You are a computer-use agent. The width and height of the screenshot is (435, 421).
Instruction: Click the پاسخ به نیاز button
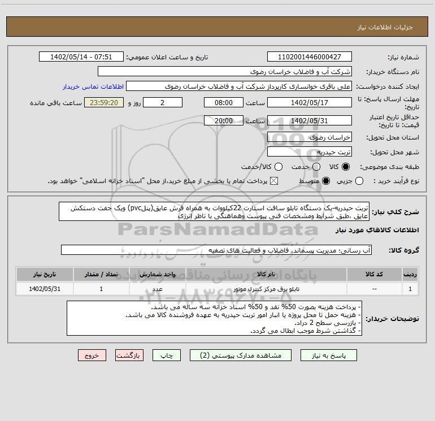pos(328,355)
